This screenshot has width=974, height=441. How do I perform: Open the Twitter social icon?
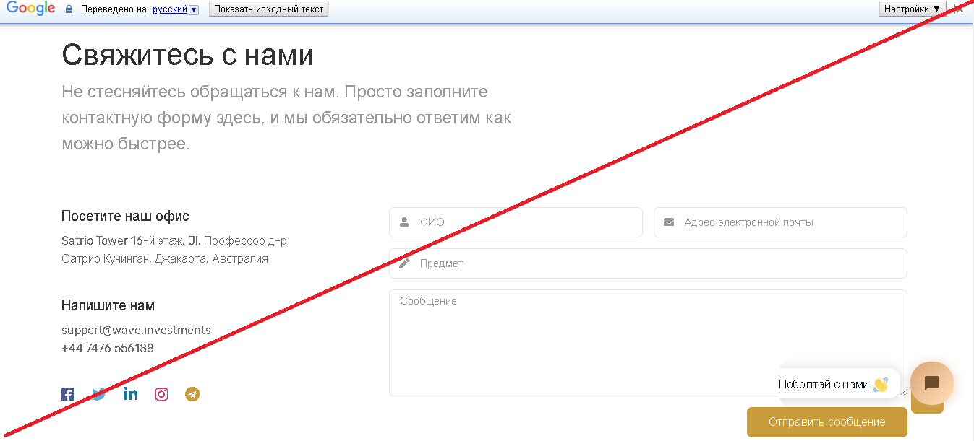99,394
